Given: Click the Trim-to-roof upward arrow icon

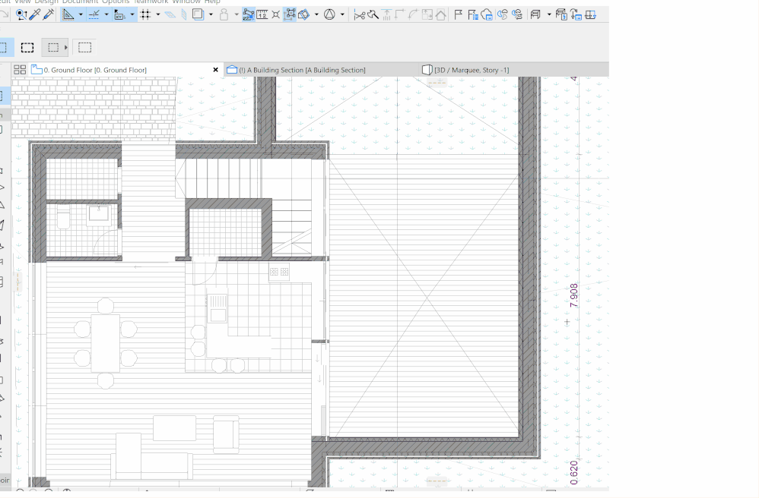Looking at the screenshot, I should (387, 15).
